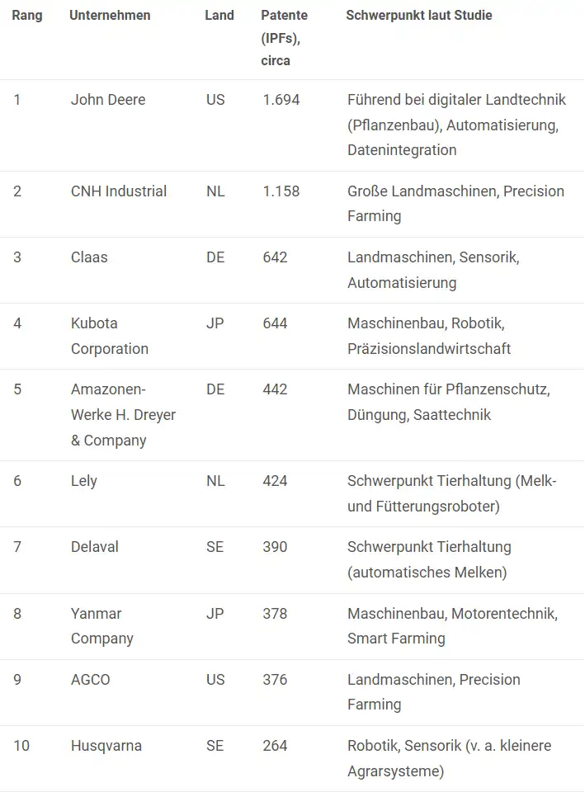Select the Datenintegration description text
This screenshot has height=792, width=585.
pos(402,150)
